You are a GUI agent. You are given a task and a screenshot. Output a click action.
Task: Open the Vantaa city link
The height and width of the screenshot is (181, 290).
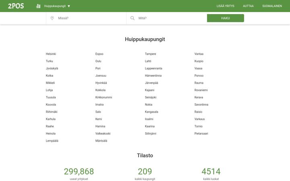coord(199,54)
